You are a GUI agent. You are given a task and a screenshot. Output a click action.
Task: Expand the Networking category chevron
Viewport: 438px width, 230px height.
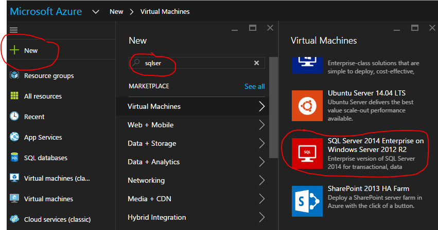(262, 180)
